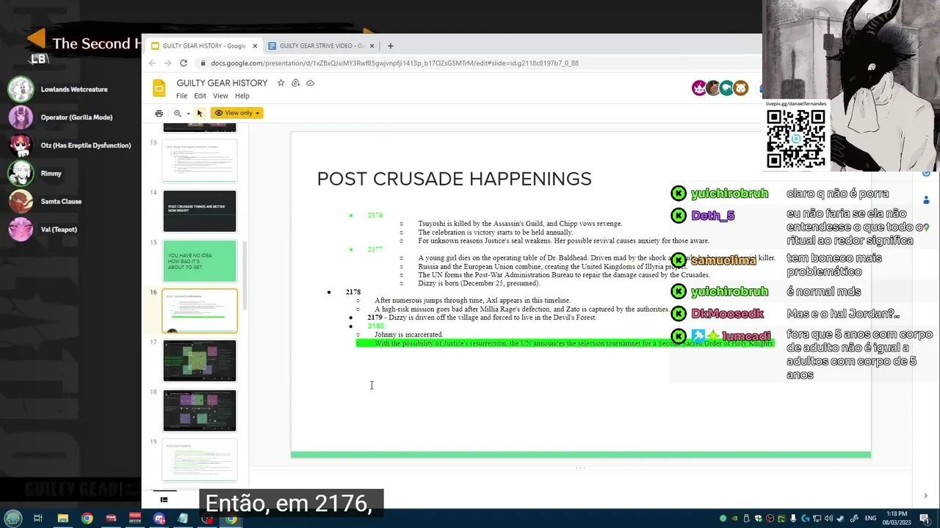940x528 pixels.
Task: Click the 2178 bullet heading
Action: point(353,292)
